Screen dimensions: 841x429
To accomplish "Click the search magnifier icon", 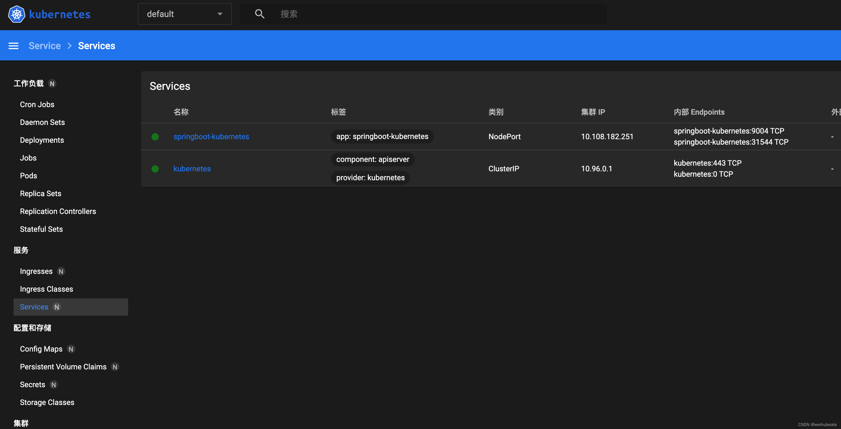I will point(259,14).
